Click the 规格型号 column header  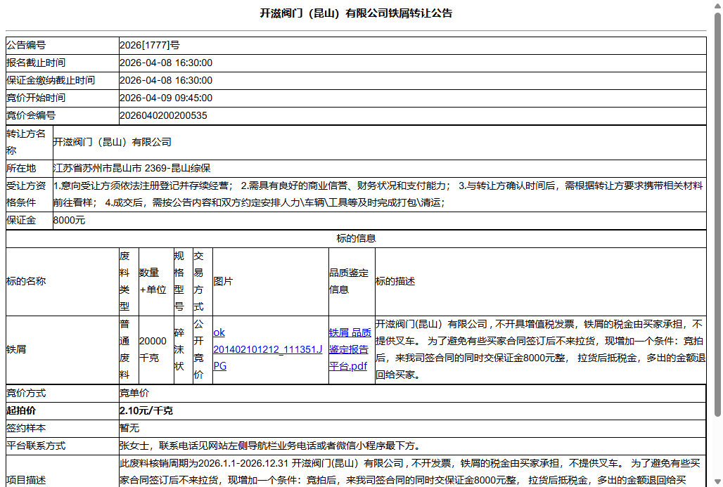(179, 281)
